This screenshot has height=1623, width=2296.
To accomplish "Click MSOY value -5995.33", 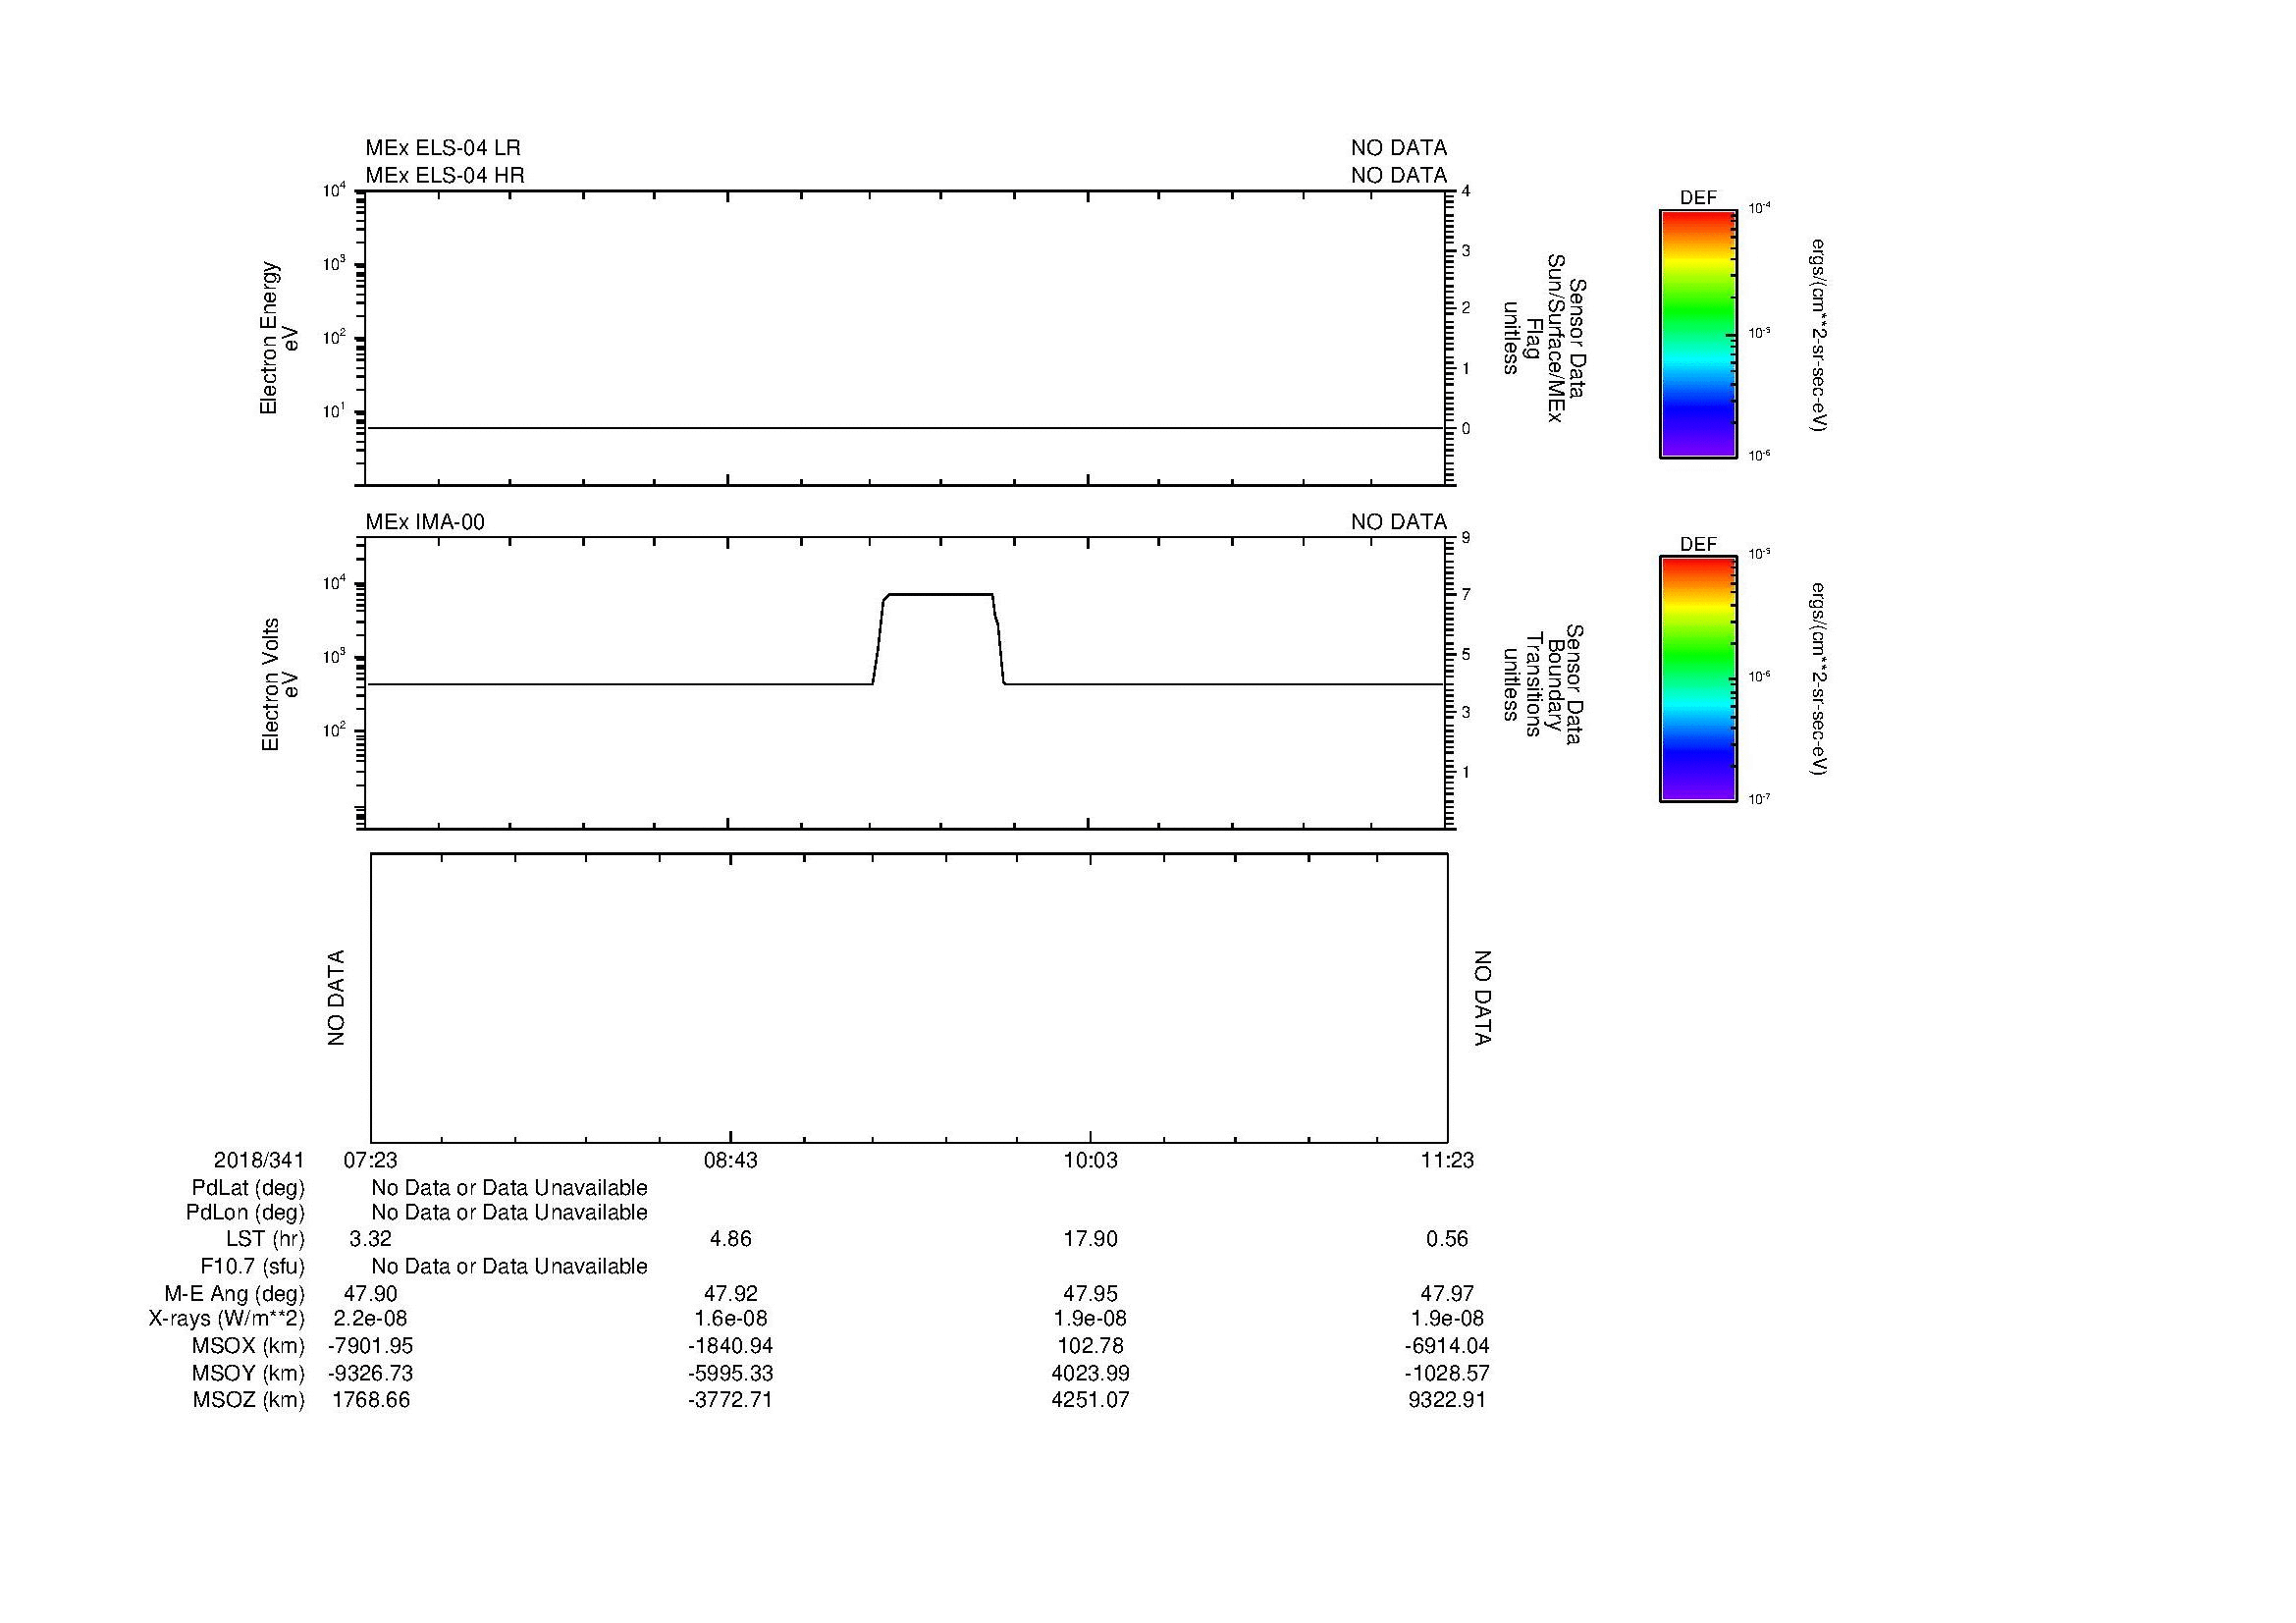I will tap(730, 1373).
